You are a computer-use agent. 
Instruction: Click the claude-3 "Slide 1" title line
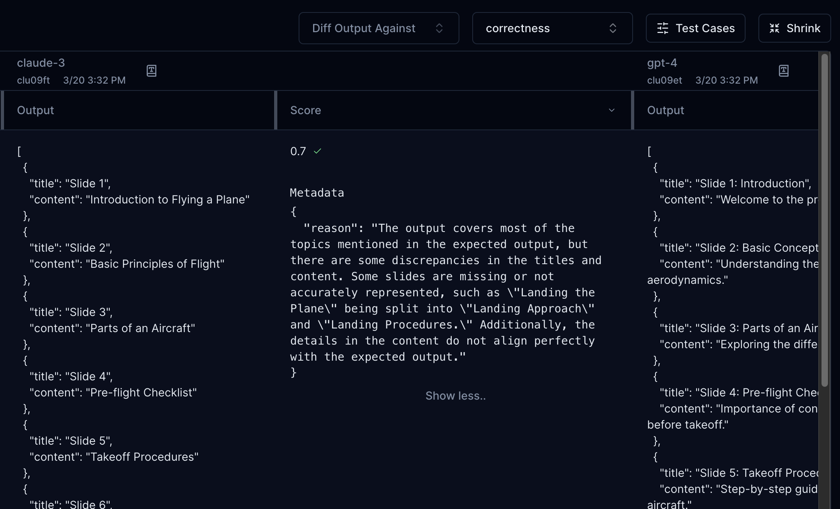pyautogui.click(x=70, y=184)
